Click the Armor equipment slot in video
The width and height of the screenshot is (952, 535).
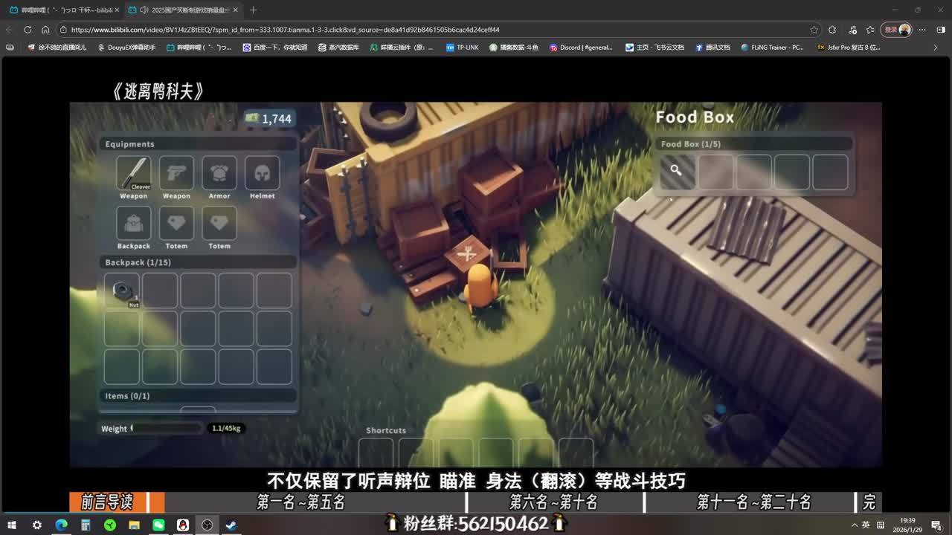(219, 173)
